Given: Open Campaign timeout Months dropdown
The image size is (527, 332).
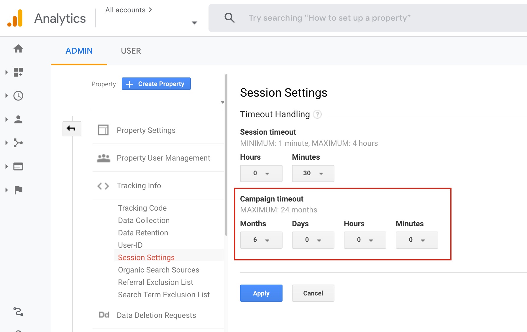Looking at the screenshot, I should [261, 240].
